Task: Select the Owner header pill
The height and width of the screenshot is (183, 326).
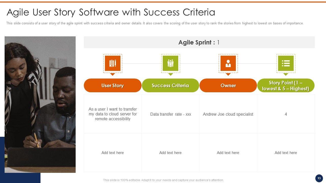Action: [x=228, y=85]
